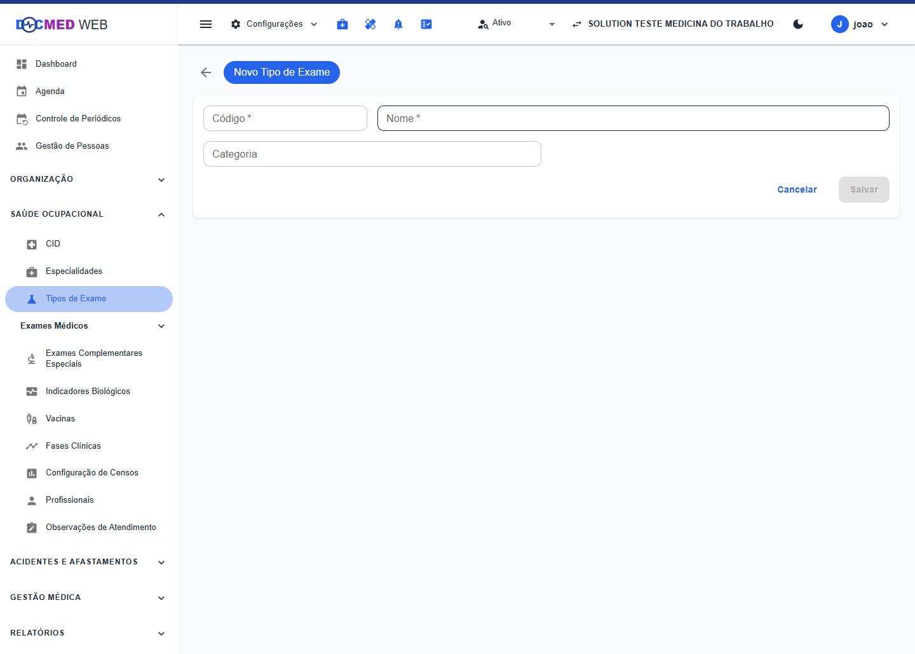Focus the Nome input field

pyautogui.click(x=634, y=118)
